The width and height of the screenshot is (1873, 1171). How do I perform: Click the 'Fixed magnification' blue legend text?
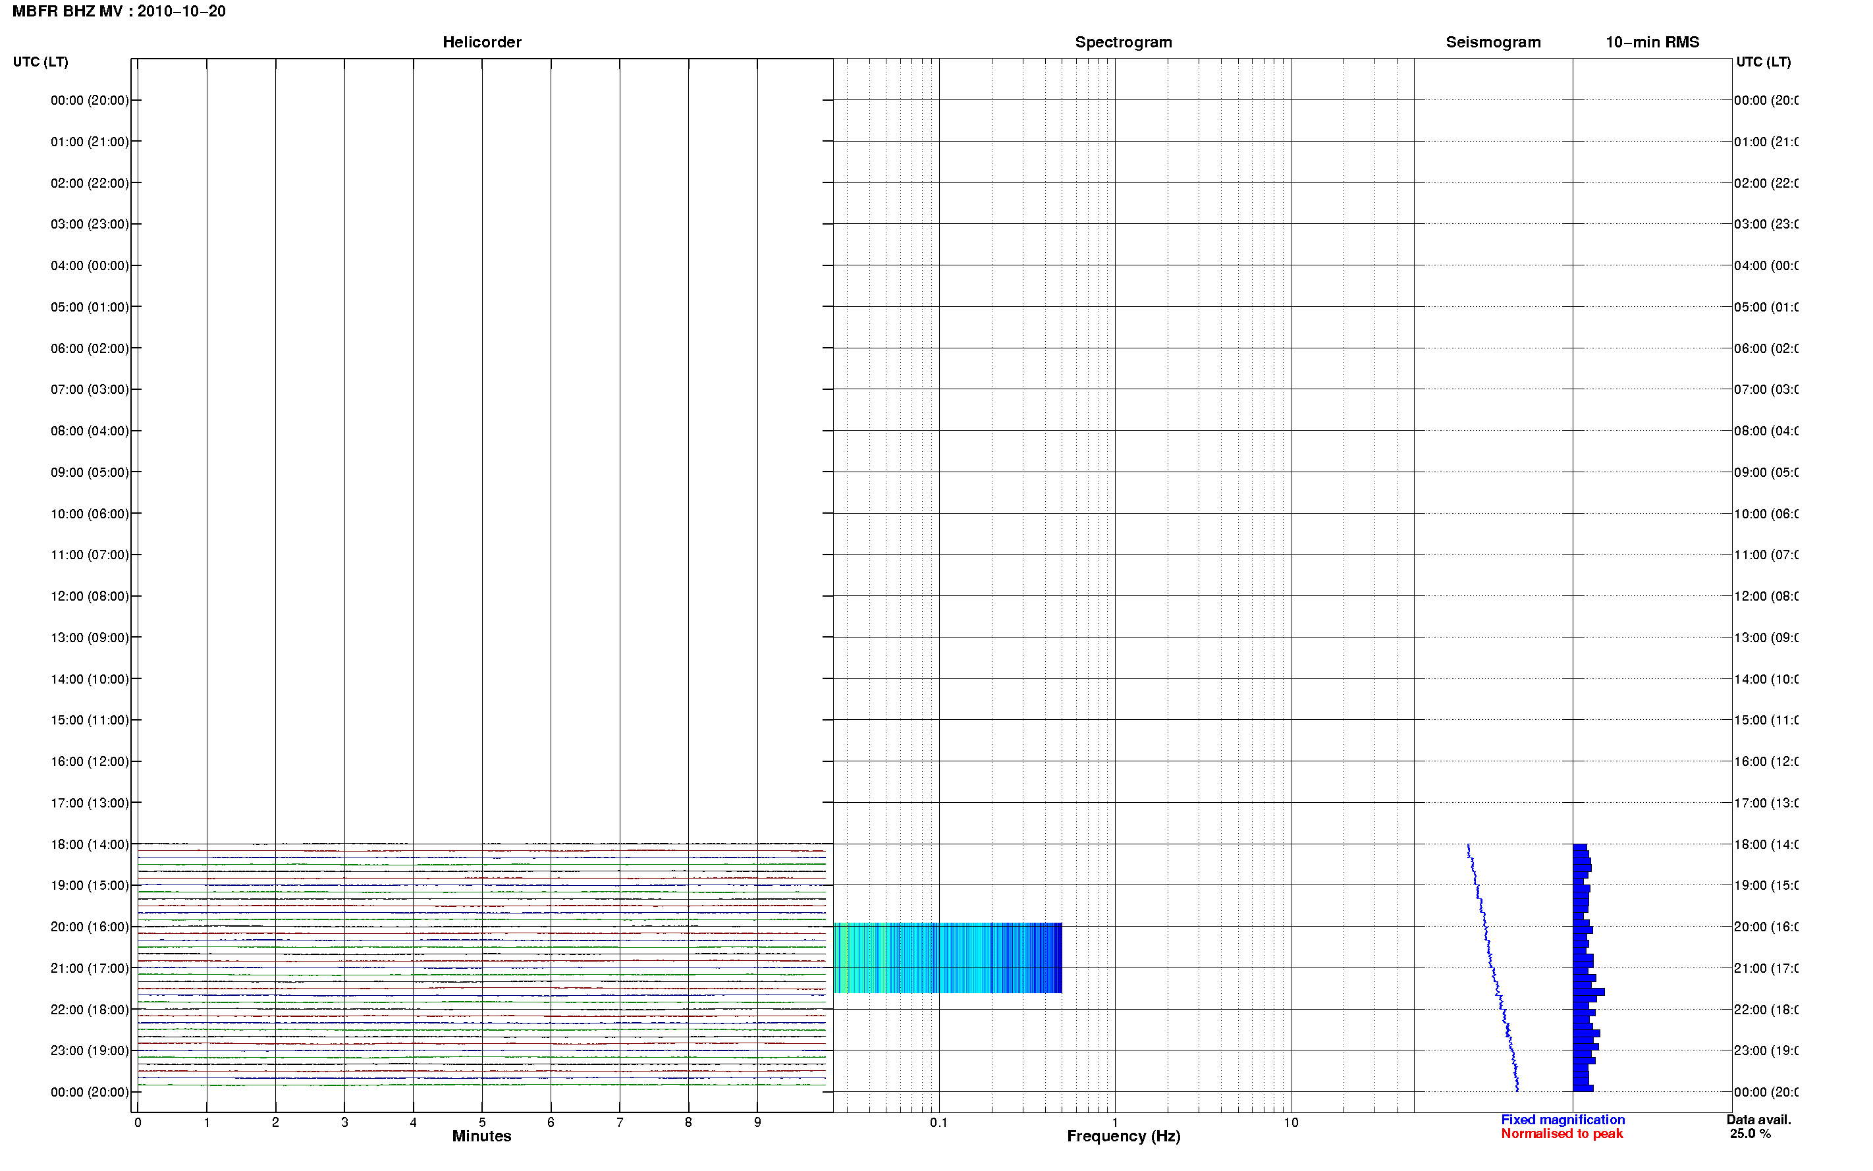pyautogui.click(x=1563, y=1120)
